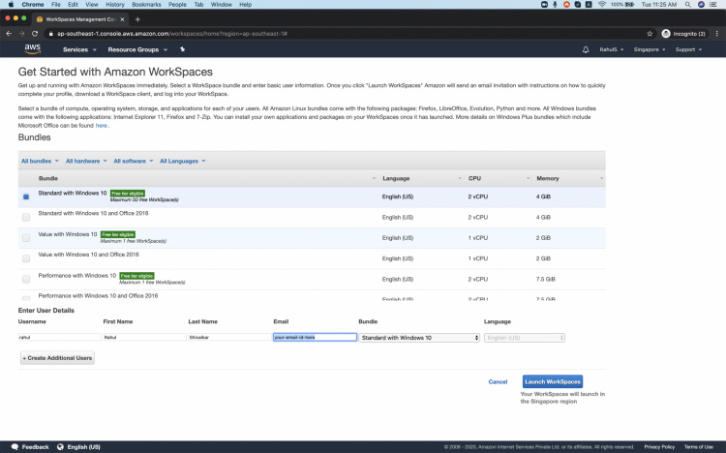Open the notifications bell
Screen dimensions: 726x453
click(x=585, y=49)
